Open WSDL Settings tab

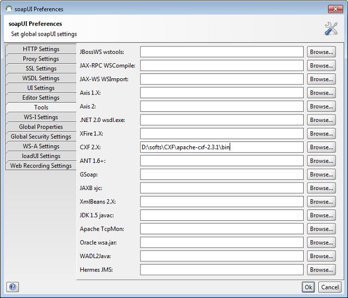click(x=41, y=78)
